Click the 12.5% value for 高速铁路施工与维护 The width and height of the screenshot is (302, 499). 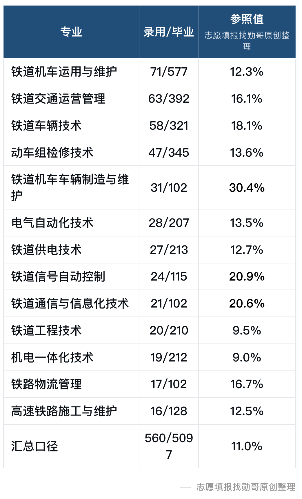(247, 411)
